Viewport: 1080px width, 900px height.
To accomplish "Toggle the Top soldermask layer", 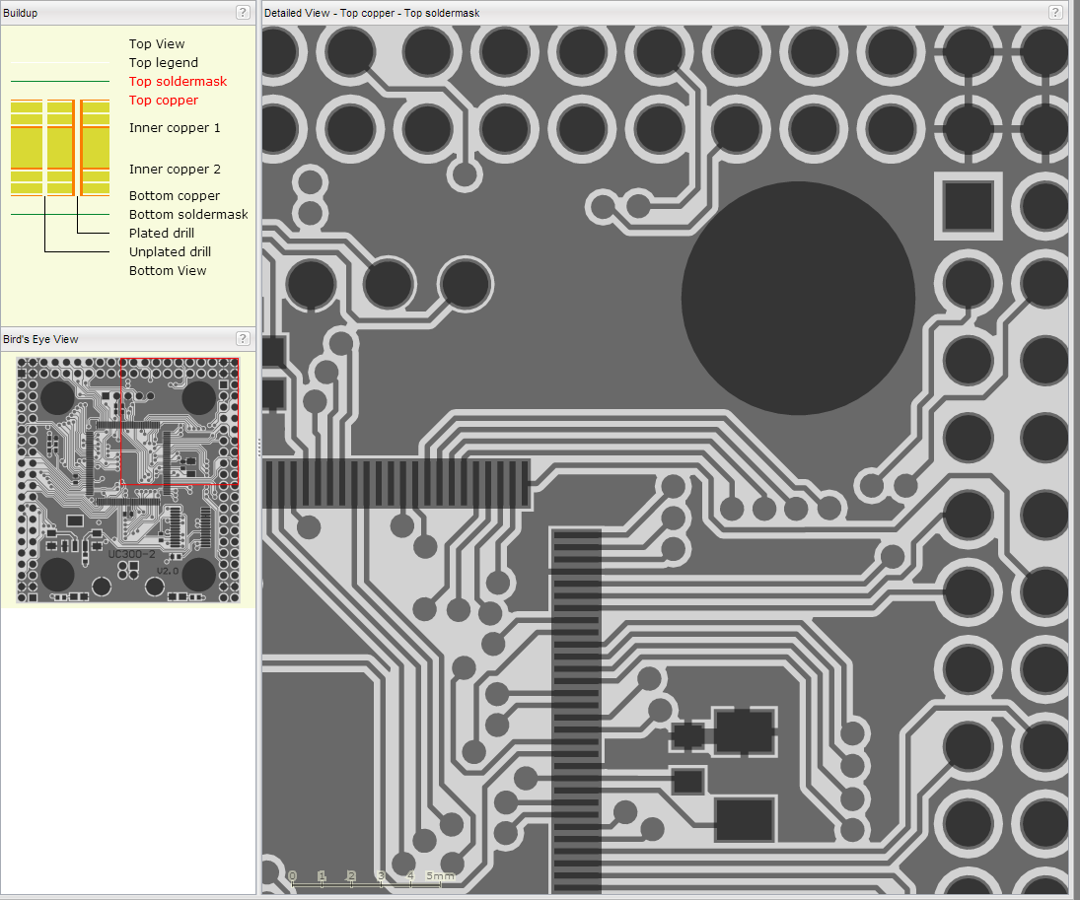I will pos(178,82).
